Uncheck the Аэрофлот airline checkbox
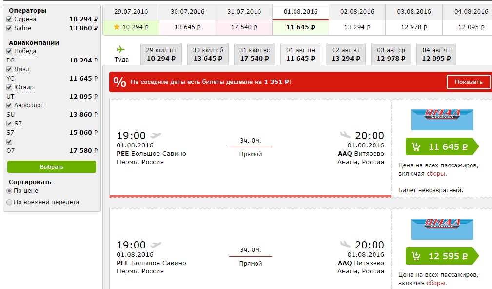The height and width of the screenshot is (289, 492). pyautogui.click(x=9, y=105)
